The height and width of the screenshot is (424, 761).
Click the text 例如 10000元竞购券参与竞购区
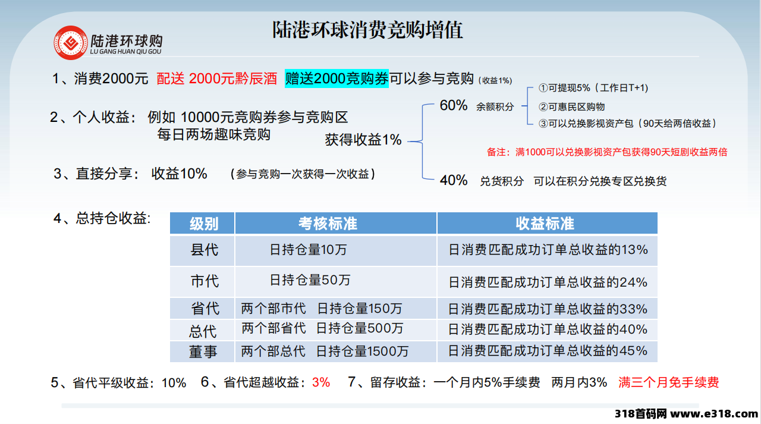click(247, 117)
